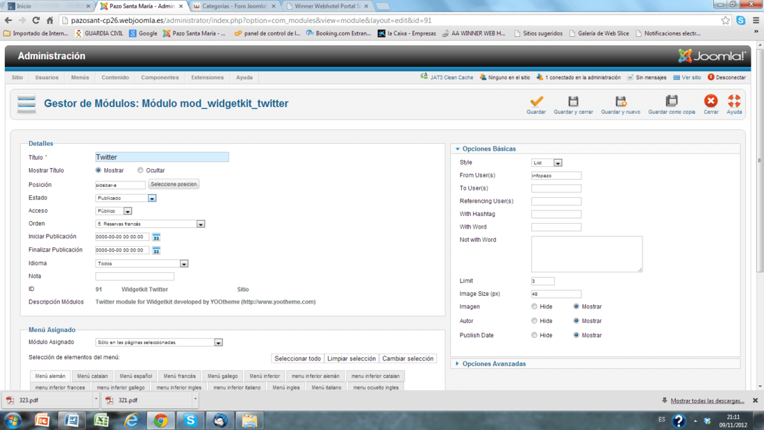Open calendar icon for Iniciar Publicación
This screenshot has width=764, height=430.
[x=156, y=237]
